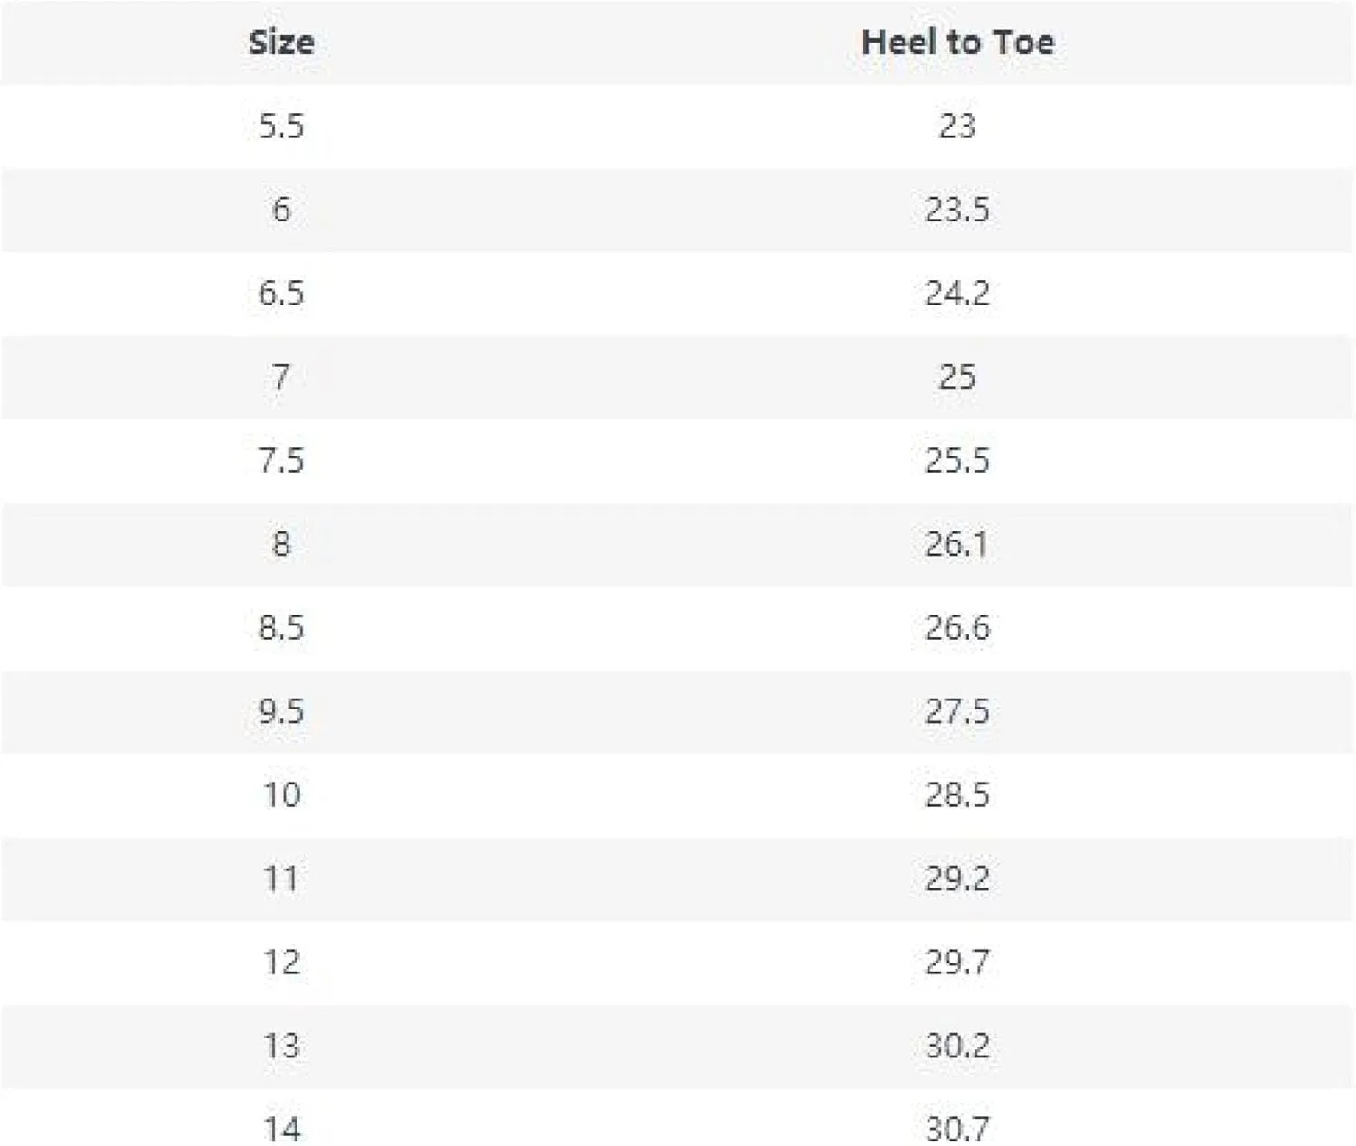Click the size 13 cell
The image size is (1356, 1146).
[281, 1046]
